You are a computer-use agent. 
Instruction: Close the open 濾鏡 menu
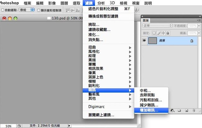tap(89, 3)
